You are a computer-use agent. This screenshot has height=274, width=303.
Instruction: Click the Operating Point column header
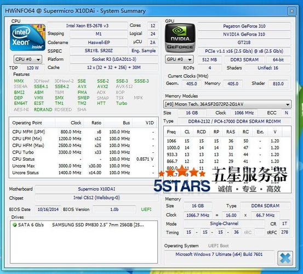[32, 123]
